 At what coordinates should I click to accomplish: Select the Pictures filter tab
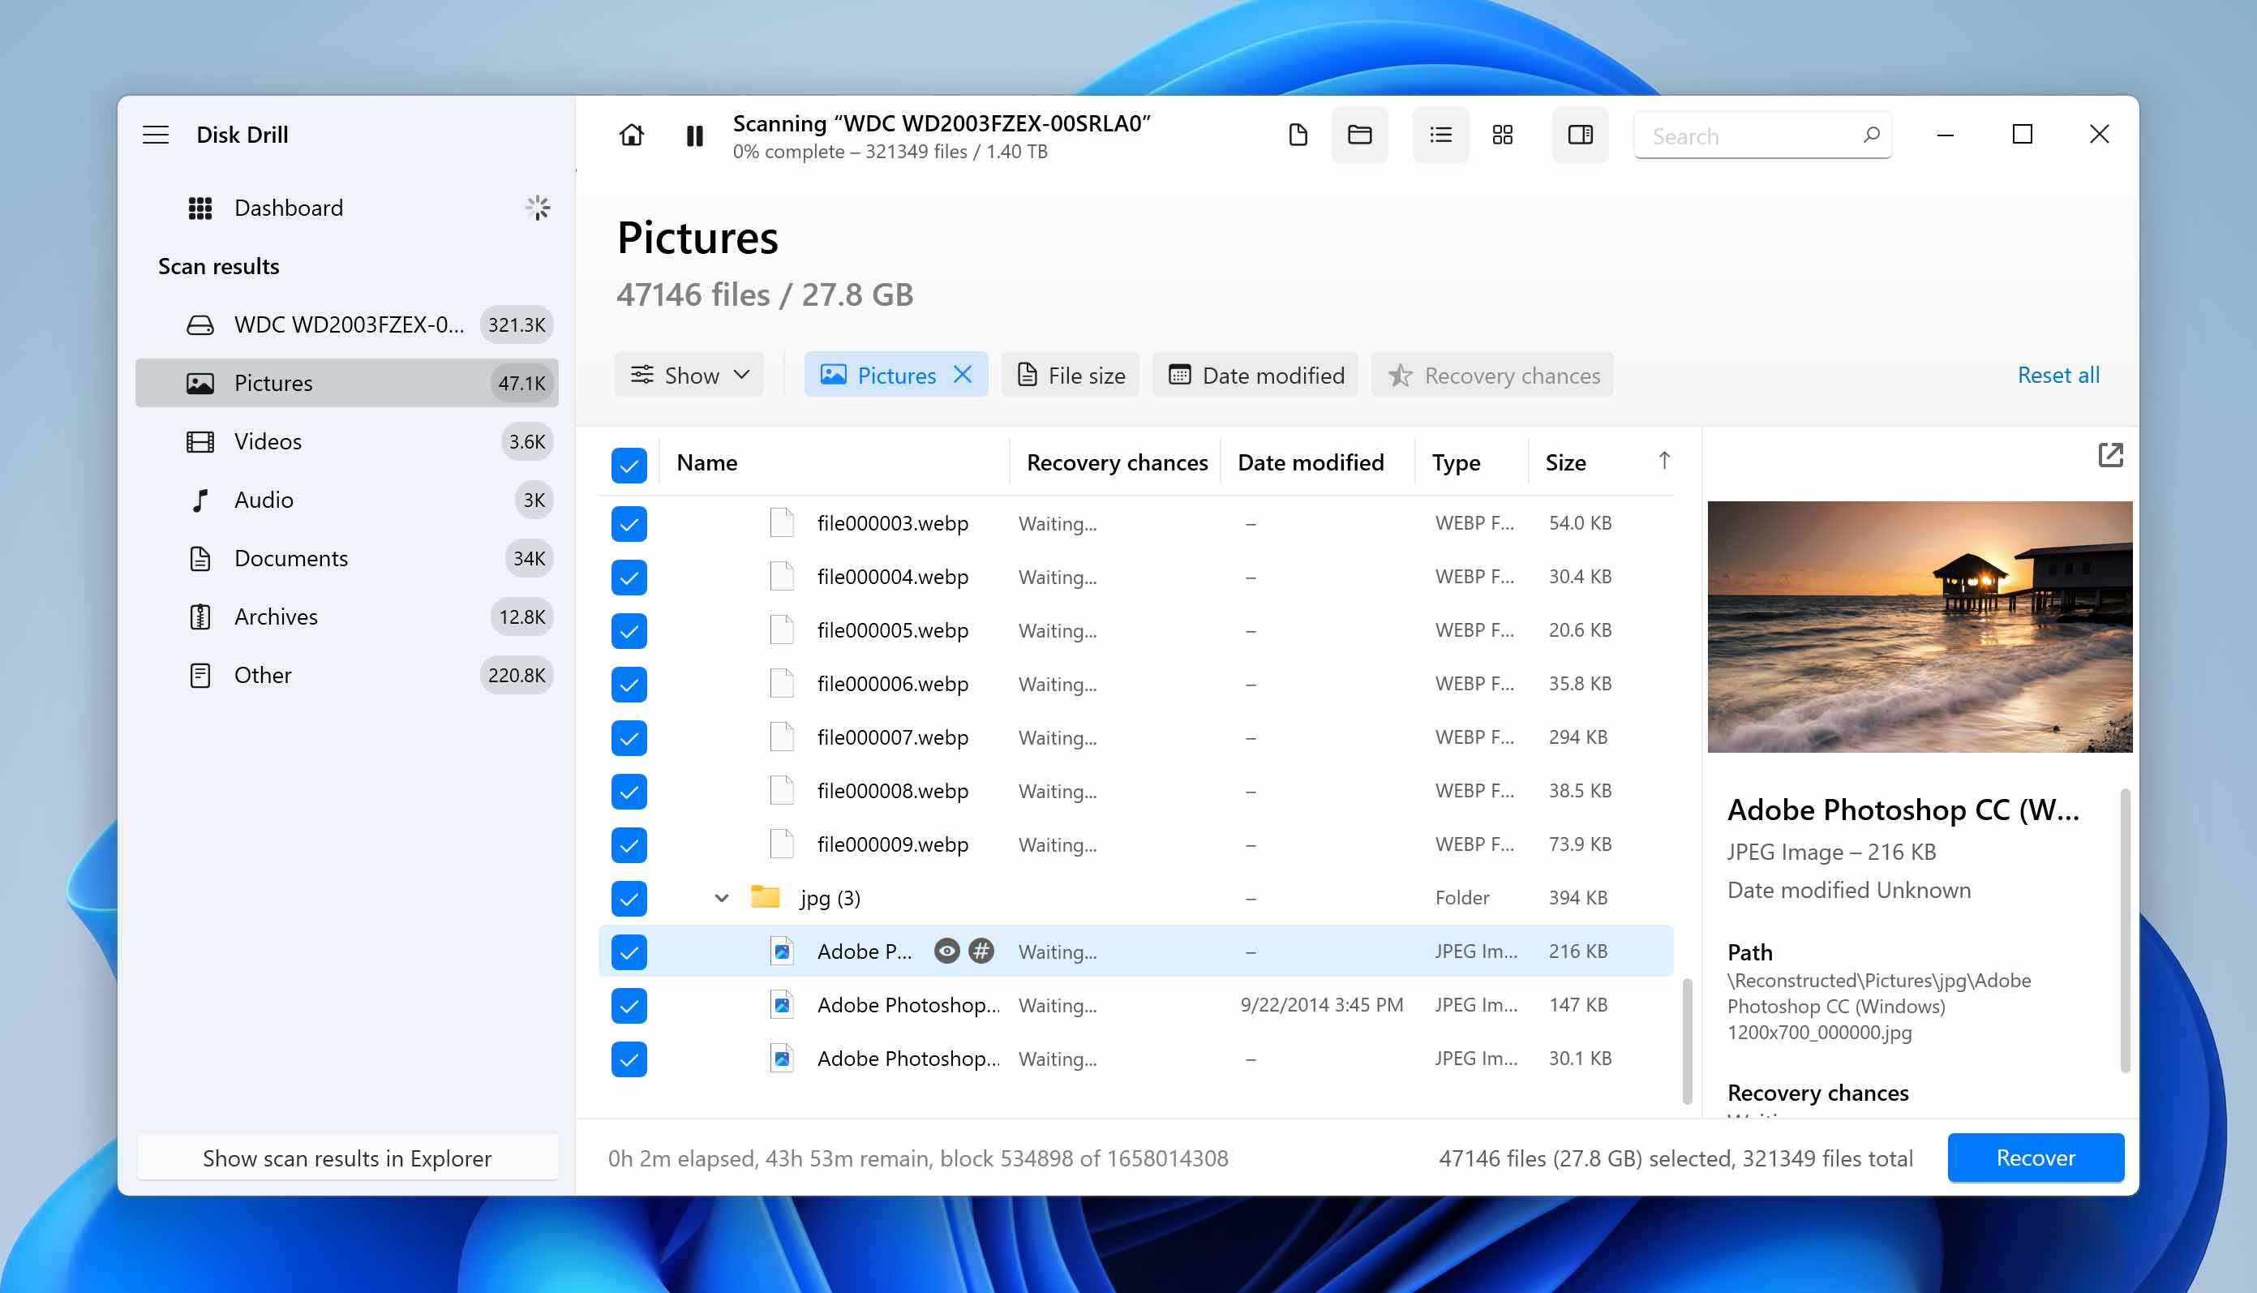click(896, 374)
